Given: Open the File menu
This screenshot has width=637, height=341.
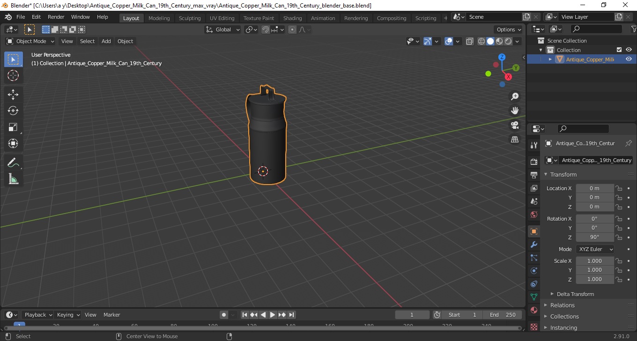Looking at the screenshot, I should (x=21, y=17).
